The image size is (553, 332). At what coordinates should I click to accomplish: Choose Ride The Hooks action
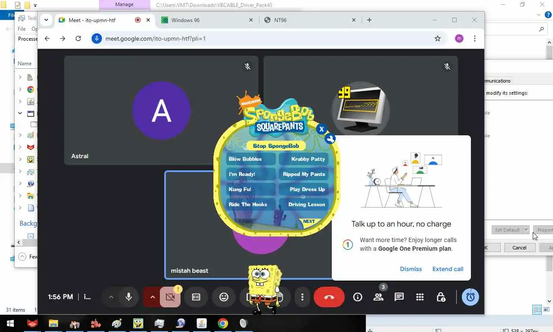(250, 204)
